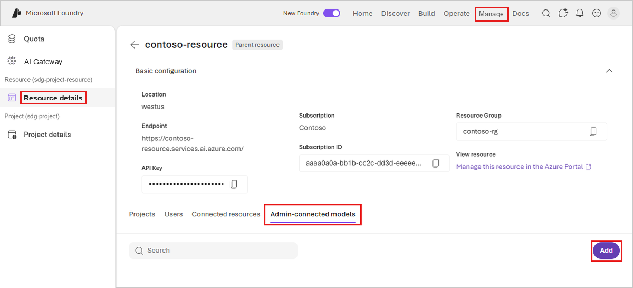Click the feedback smiley icon
Screen dimensions: 633x288
(597, 14)
